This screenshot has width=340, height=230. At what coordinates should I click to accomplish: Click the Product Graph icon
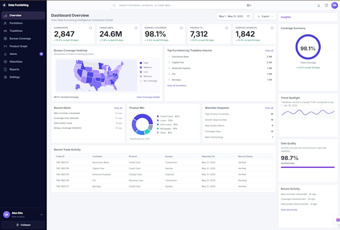point(5,46)
